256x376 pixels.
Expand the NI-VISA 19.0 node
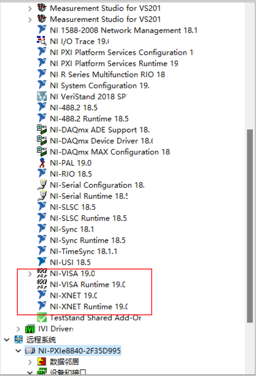30,274
